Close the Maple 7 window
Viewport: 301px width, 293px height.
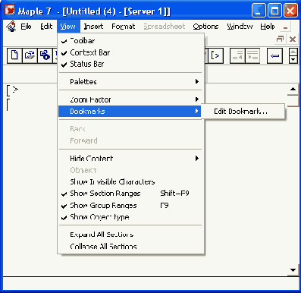(290, 11)
